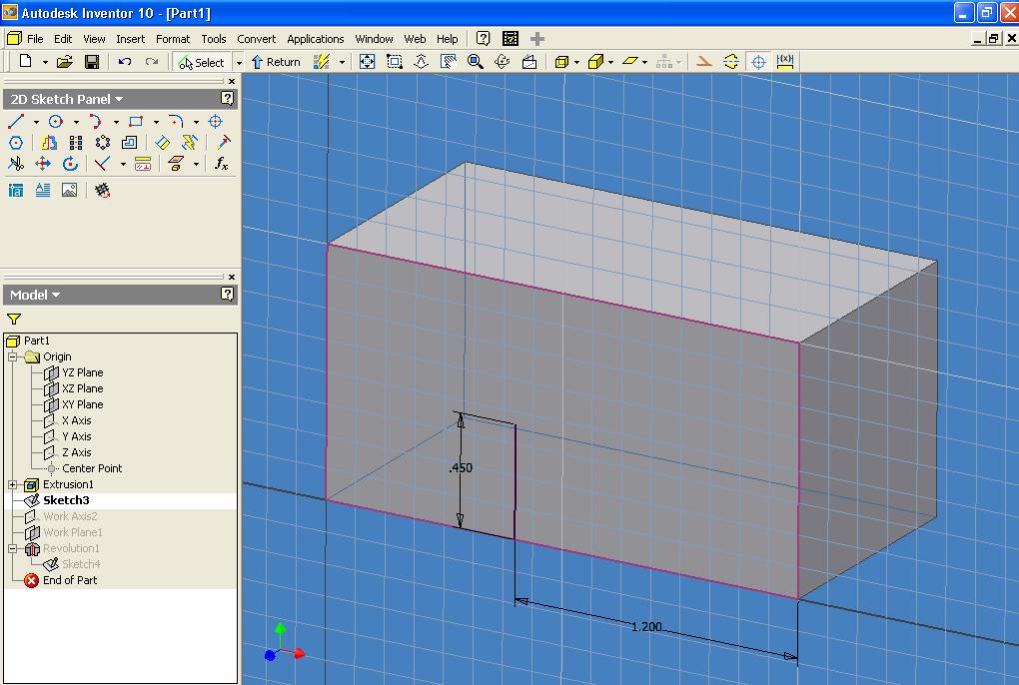Close the 2D Sketch Panel bar
Viewport: 1019px width, 685px height.
pyautogui.click(x=232, y=81)
